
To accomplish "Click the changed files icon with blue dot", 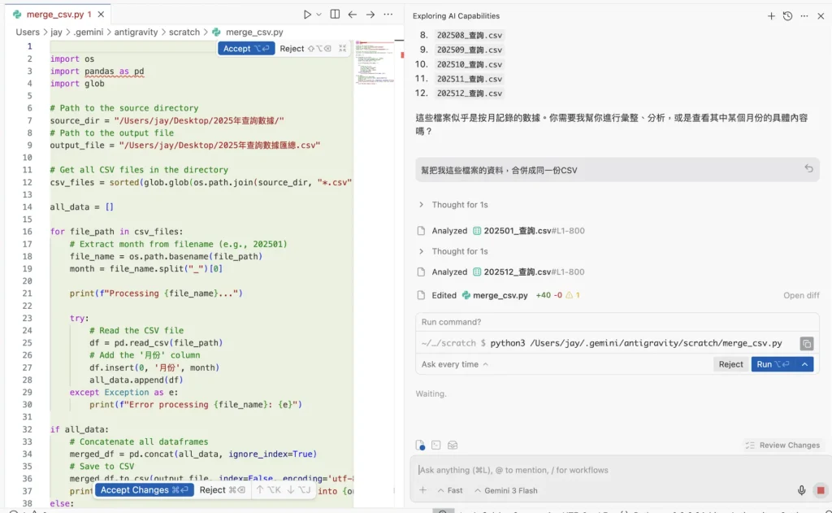I will 420,445.
